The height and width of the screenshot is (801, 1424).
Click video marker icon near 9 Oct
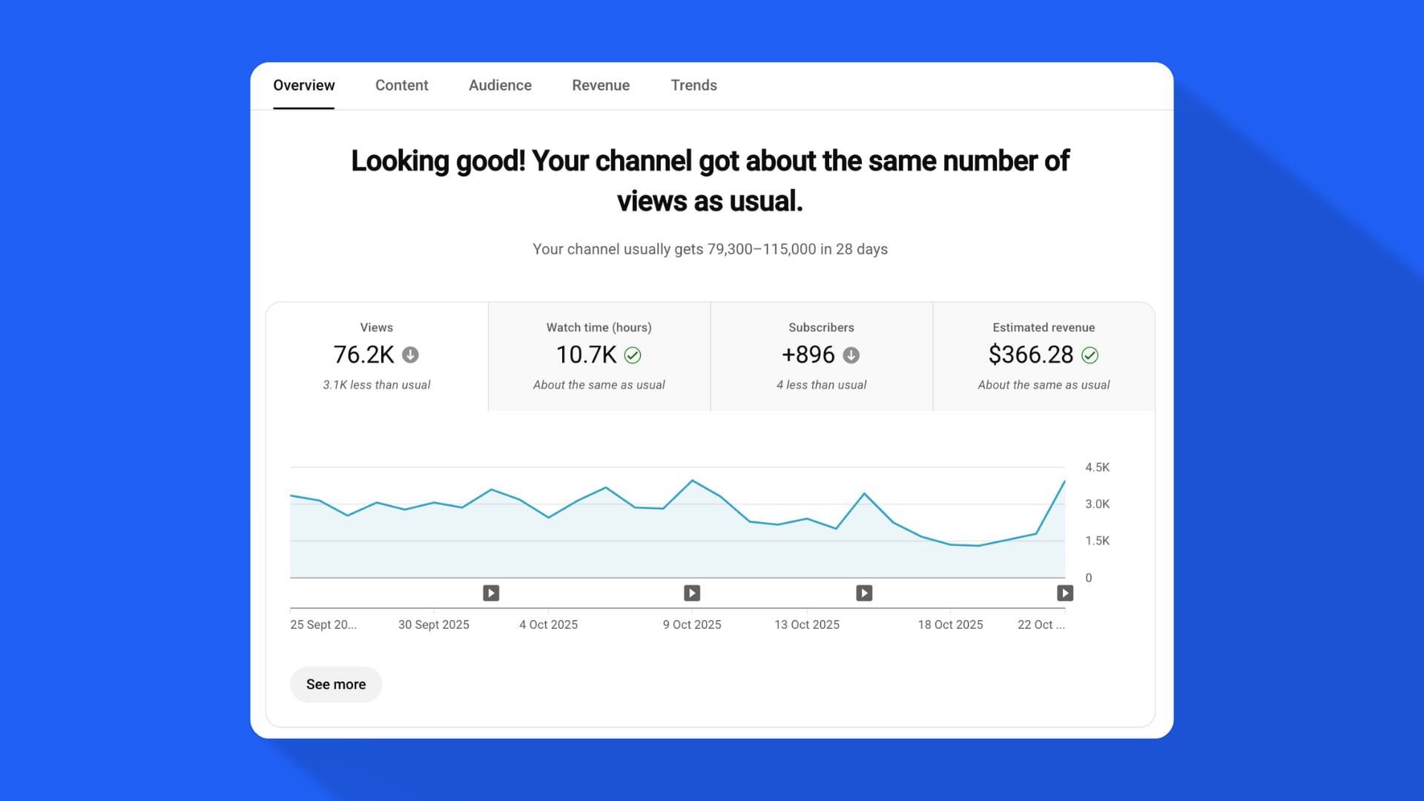click(692, 593)
